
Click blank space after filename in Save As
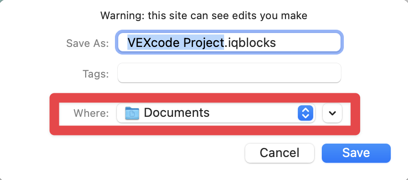307,43
